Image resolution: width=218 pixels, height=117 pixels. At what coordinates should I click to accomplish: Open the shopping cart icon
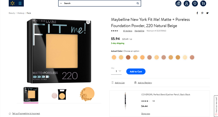pos(203,4)
